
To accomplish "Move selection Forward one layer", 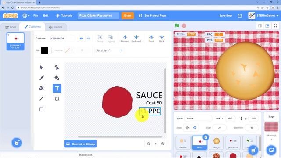I will click(125, 39).
